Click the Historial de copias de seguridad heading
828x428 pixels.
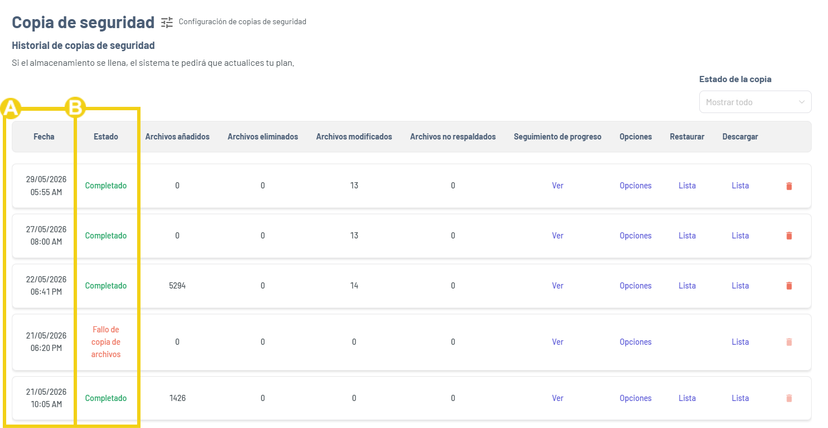tap(83, 46)
